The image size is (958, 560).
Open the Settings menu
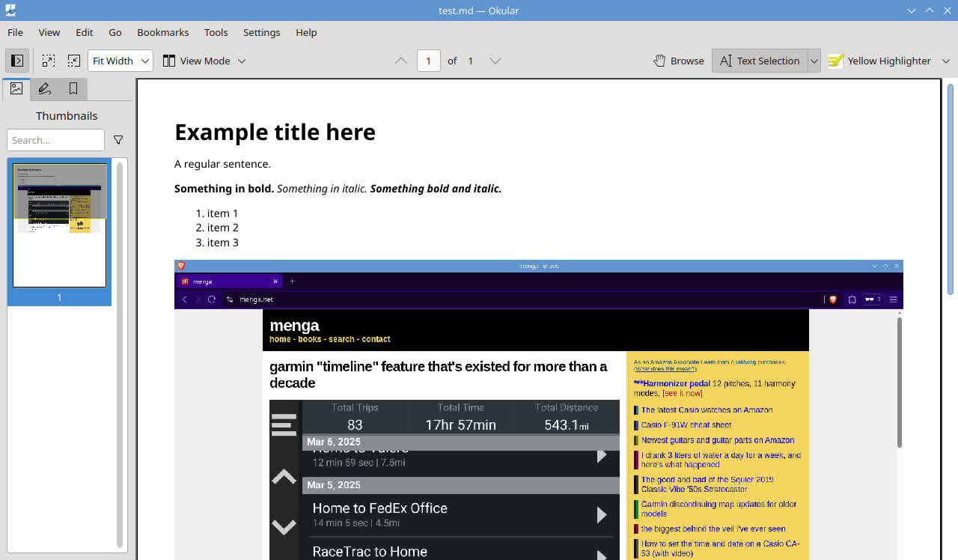click(x=262, y=32)
